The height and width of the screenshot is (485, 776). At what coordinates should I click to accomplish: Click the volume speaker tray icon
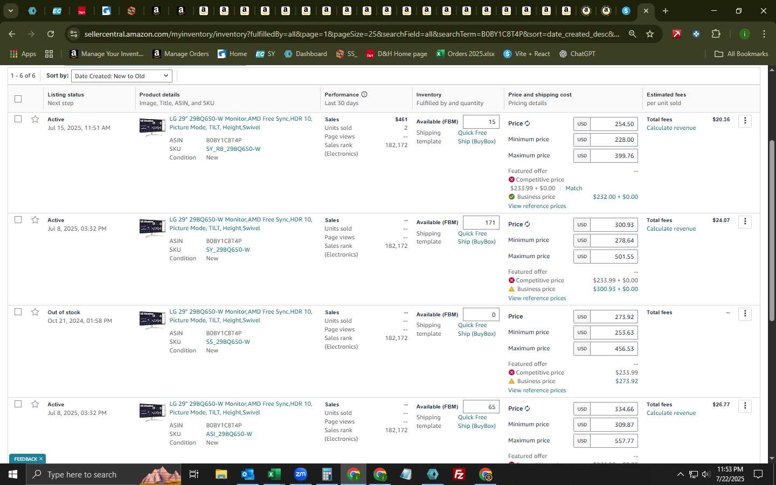coord(706,474)
